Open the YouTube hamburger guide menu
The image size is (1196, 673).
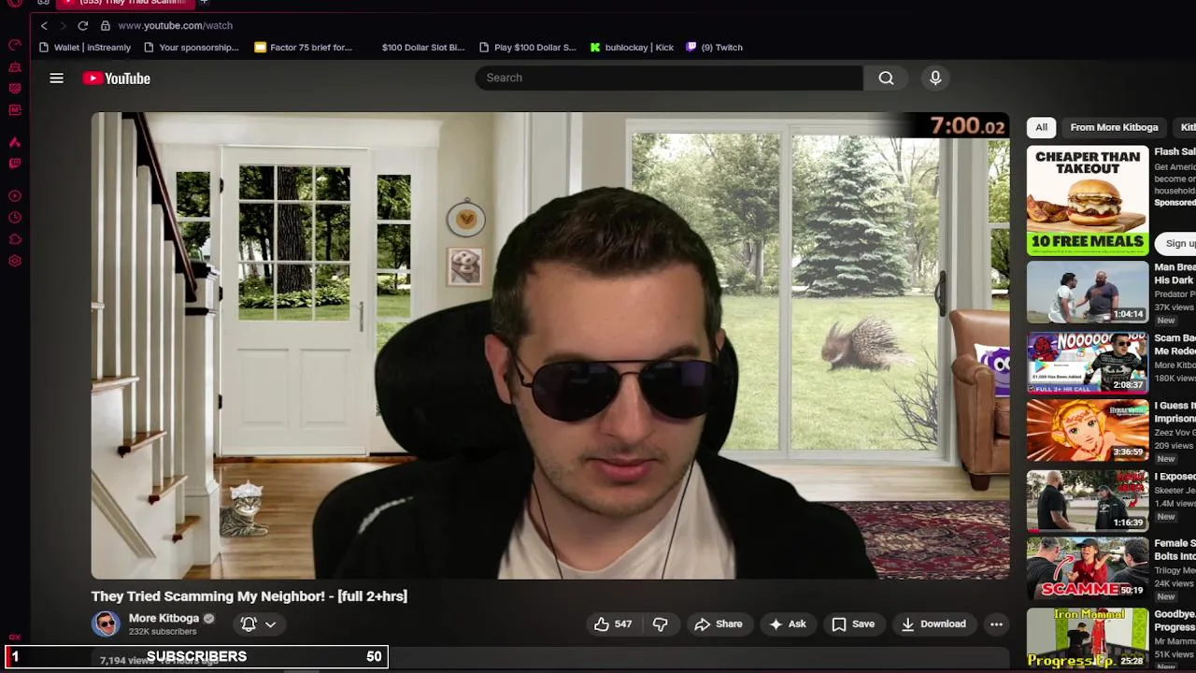(x=56, y=79)
